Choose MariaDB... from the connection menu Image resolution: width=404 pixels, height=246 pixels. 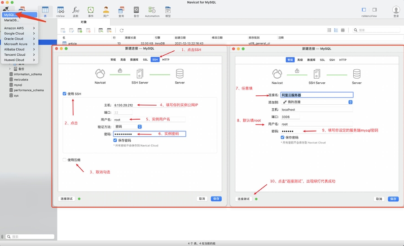pos(12,20)
